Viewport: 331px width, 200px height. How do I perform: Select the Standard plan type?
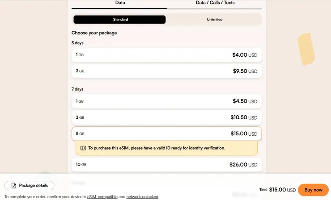pyautogui.click(x=120, y=20)
